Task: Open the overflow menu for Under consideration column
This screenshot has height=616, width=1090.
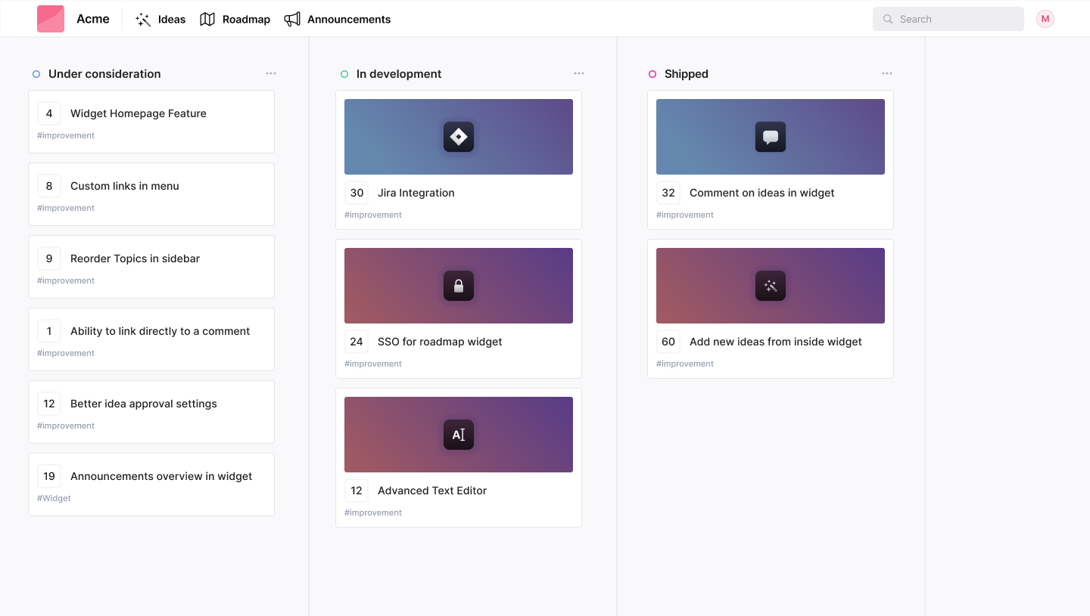Action: [271, 73]
